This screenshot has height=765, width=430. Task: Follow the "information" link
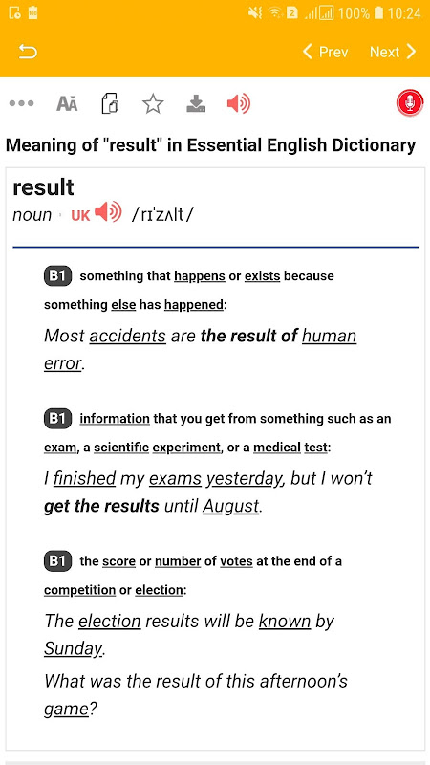[x=115, y=419]
